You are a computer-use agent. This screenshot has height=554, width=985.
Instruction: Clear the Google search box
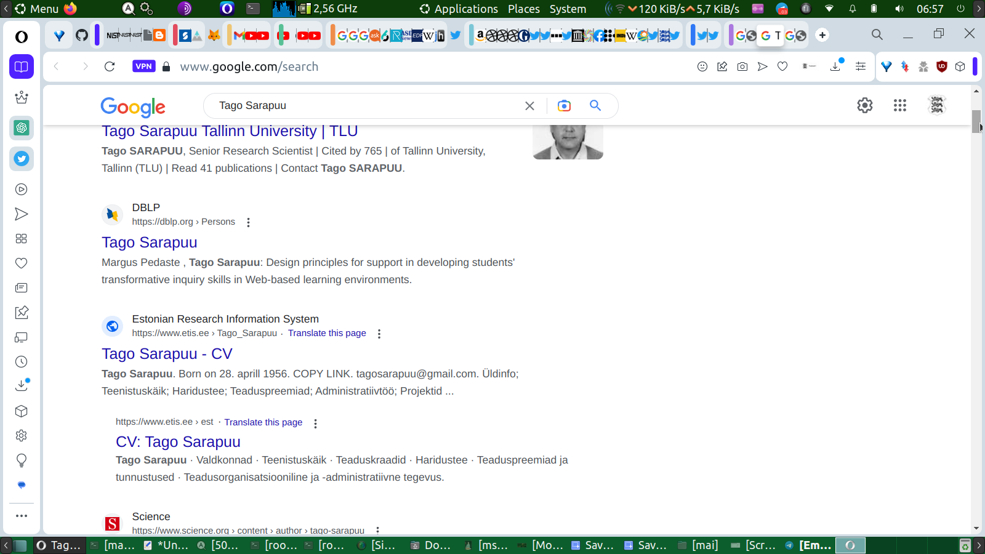tap(529, 106)
